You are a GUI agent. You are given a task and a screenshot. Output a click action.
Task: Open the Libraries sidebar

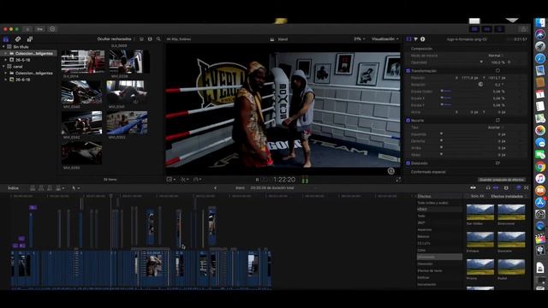pyautogui.click(x=6, y=39)
